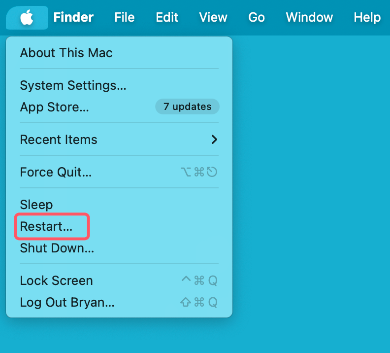
Task: Expand the Recent Items submenu
Action: [59, 140]
